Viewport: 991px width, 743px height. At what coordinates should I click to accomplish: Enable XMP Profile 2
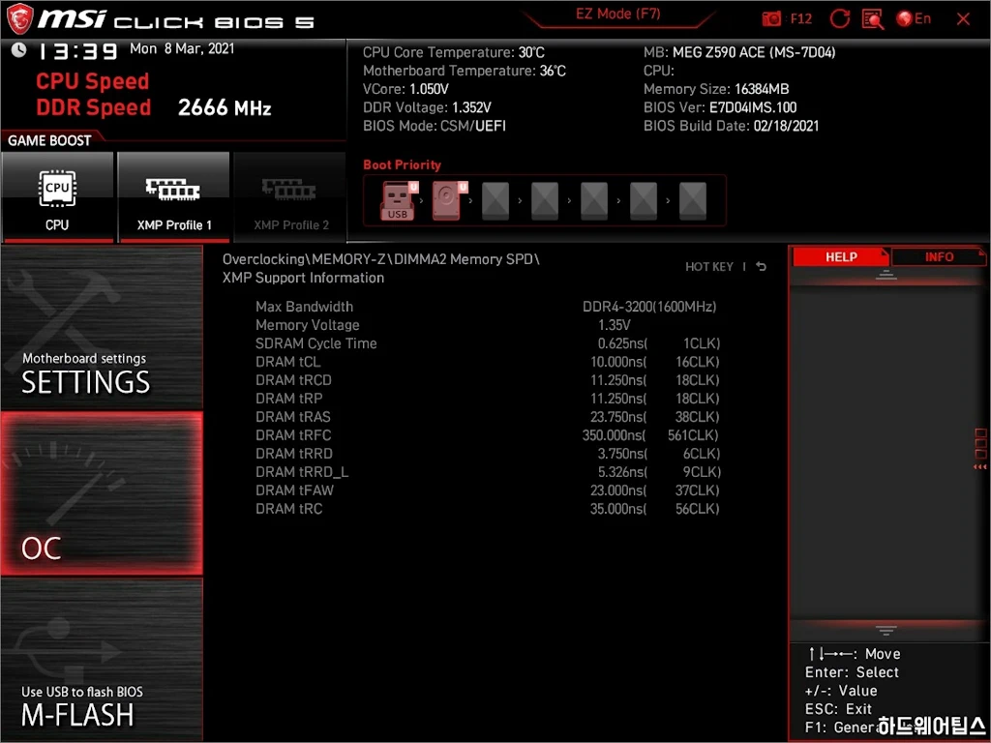click(290, 197)
